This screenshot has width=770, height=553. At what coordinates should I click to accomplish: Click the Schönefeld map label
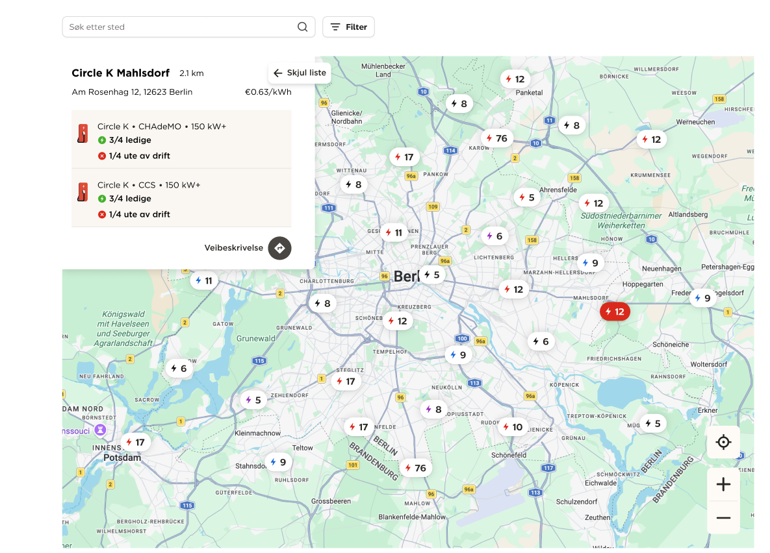509,456
